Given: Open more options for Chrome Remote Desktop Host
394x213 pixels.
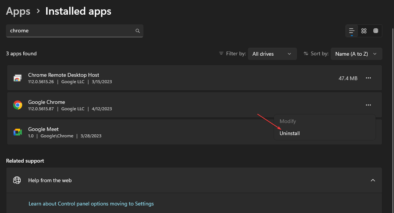Looking at the screenshot, I should point(368,78).
